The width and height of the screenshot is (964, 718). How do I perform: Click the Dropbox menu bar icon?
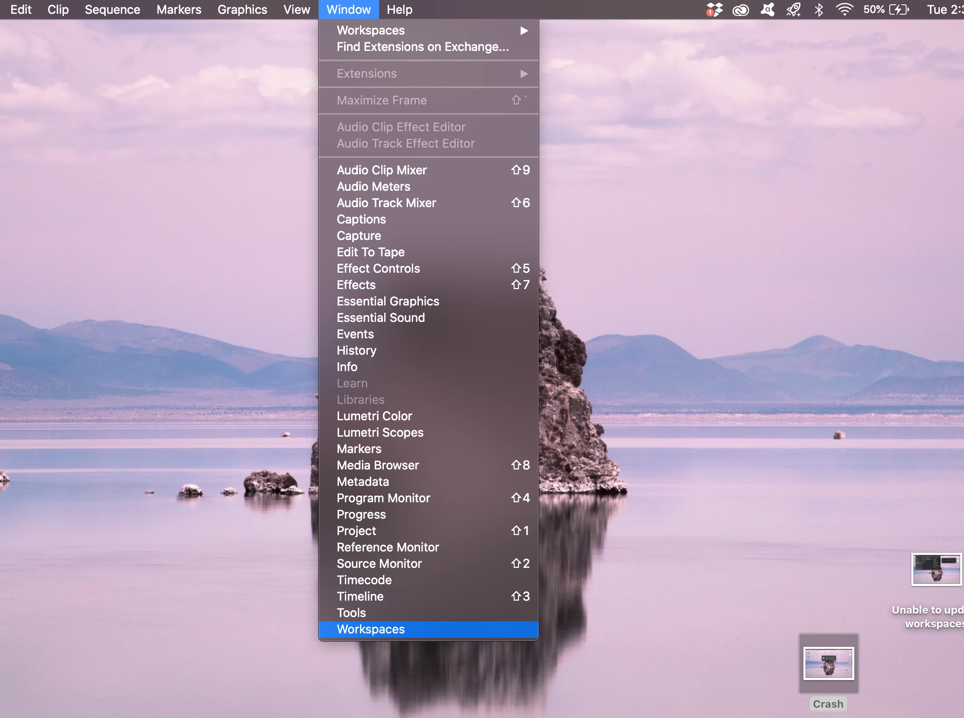coord(714,9)
